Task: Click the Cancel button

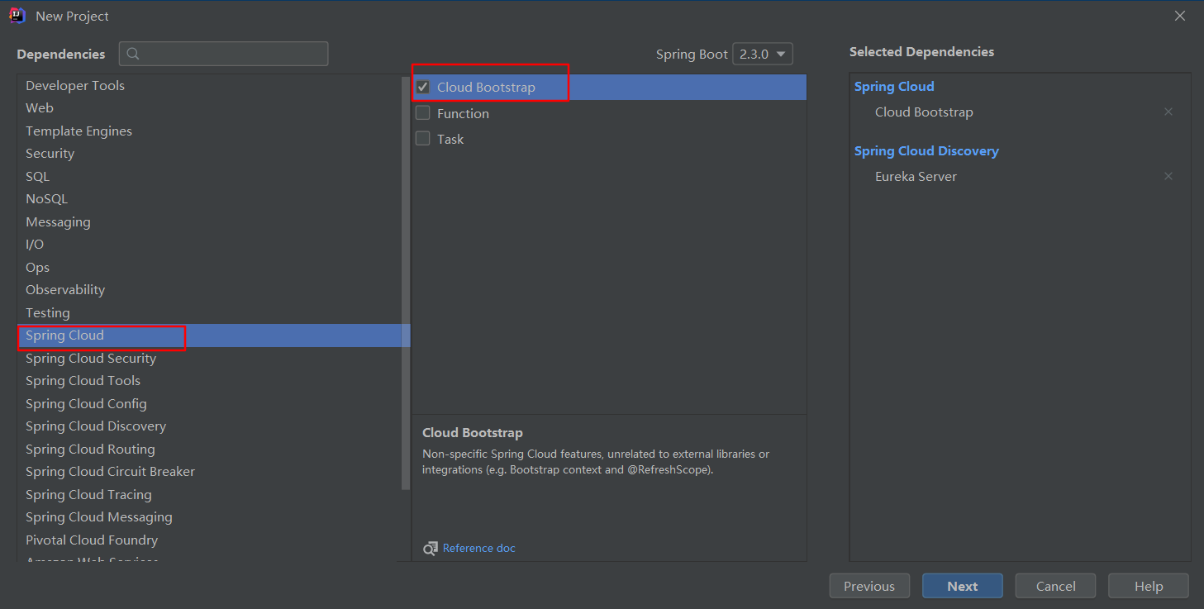Action: click(1056, 586)
